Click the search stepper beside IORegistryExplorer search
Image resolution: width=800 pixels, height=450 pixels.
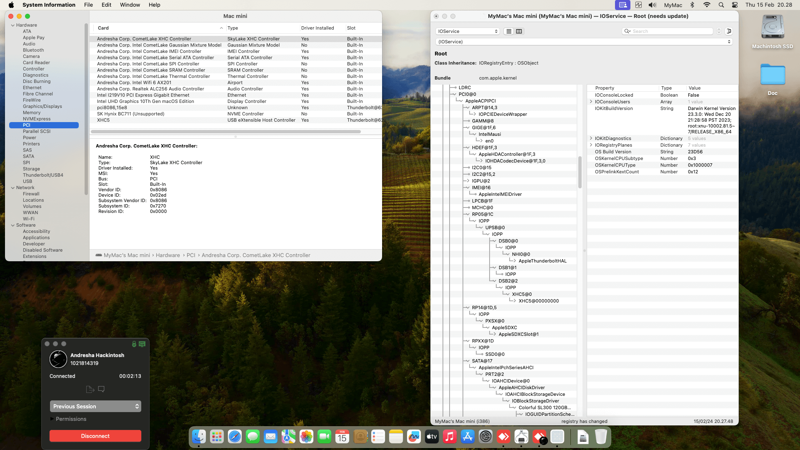tap(719, 31)
